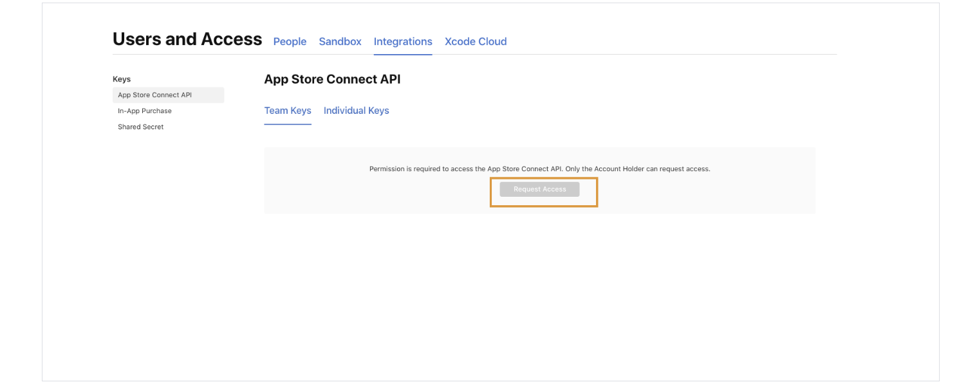Open the Individual Keys tab
The image size is (968, 391).
point(357,111)
